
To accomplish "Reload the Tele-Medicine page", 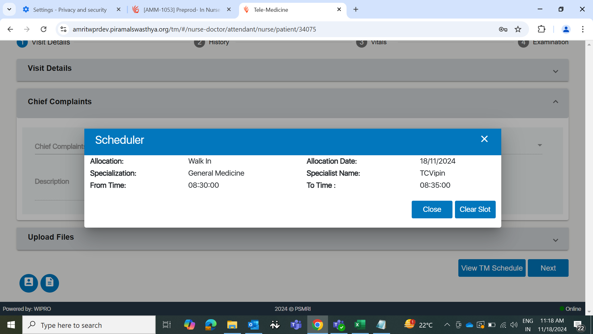I will pyautogui.click(x=44, y=29).
